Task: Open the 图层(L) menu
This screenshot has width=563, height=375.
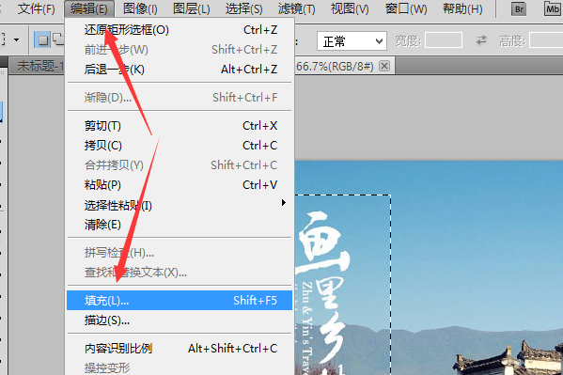Action: (x=192, y=8)
